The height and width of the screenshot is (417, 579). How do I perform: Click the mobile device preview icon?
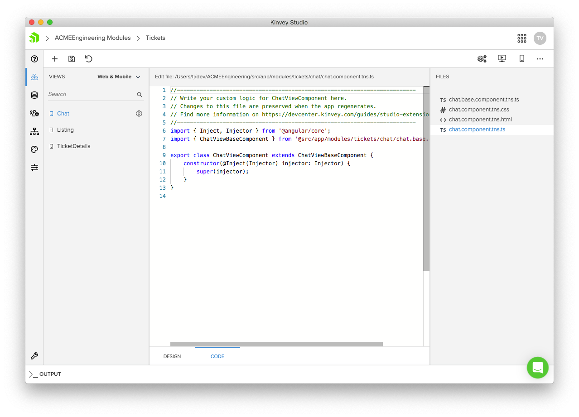(x=521, y=58)
